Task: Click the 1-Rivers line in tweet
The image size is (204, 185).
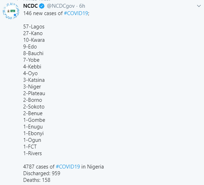Action: coord(33,153)
